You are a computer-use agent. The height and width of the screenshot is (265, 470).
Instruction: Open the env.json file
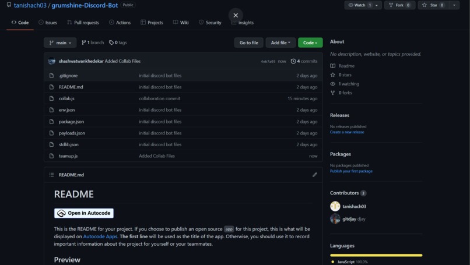tap(66, 110)
